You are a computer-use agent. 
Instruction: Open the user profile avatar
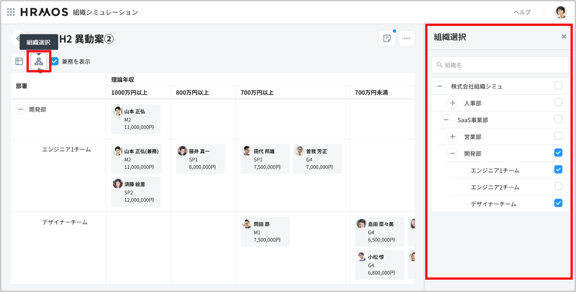pos(560,12)
